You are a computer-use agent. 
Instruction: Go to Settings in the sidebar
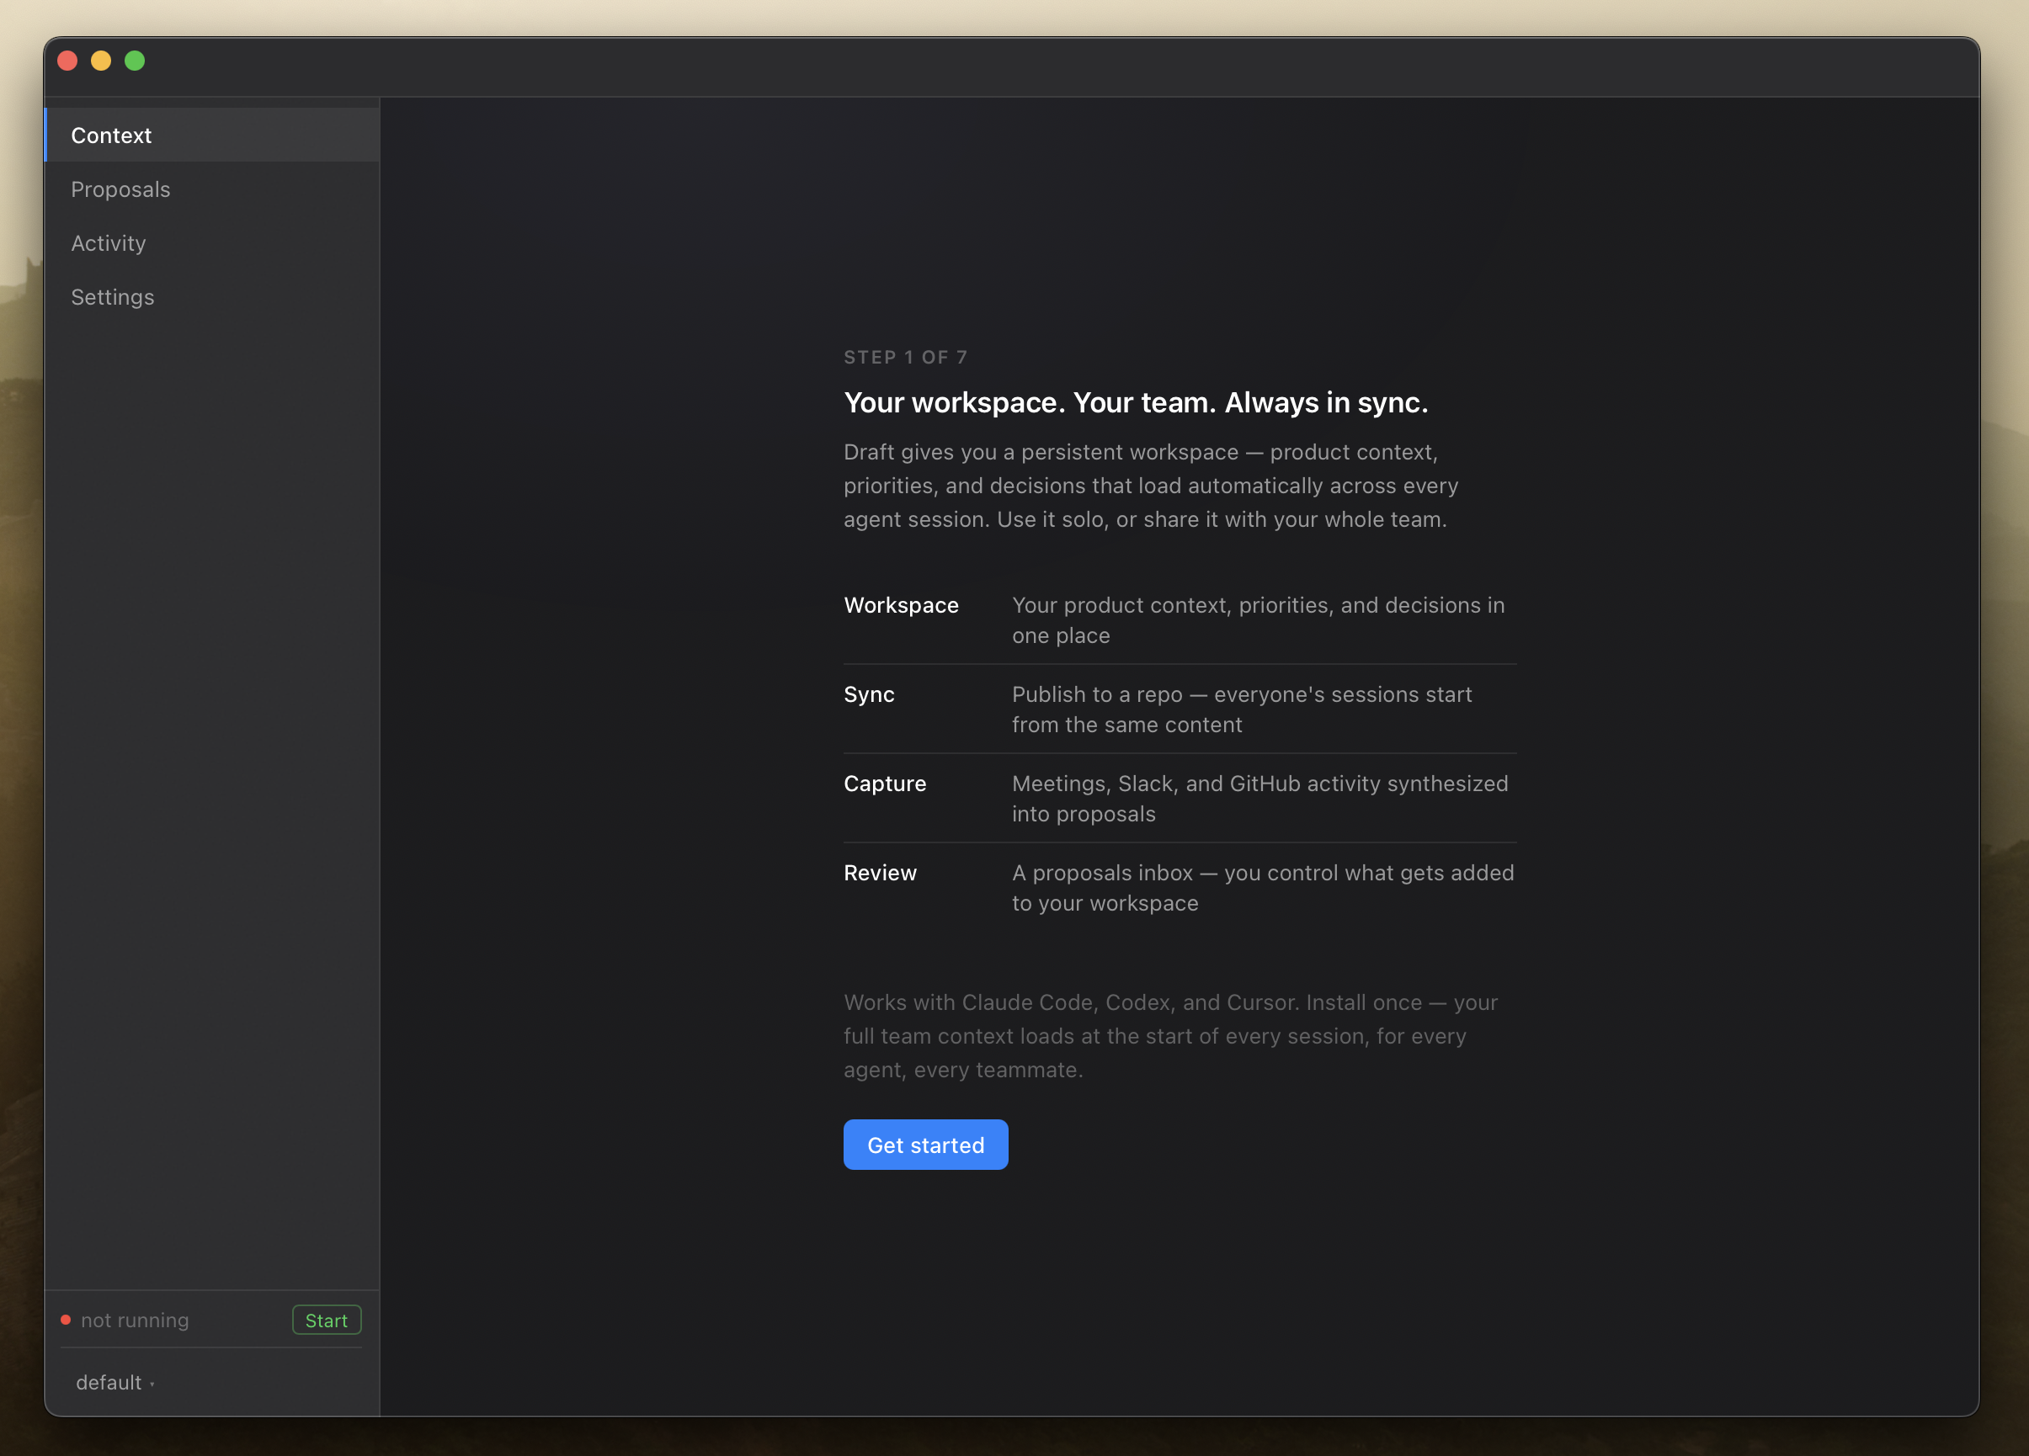(x=212, y=296)
